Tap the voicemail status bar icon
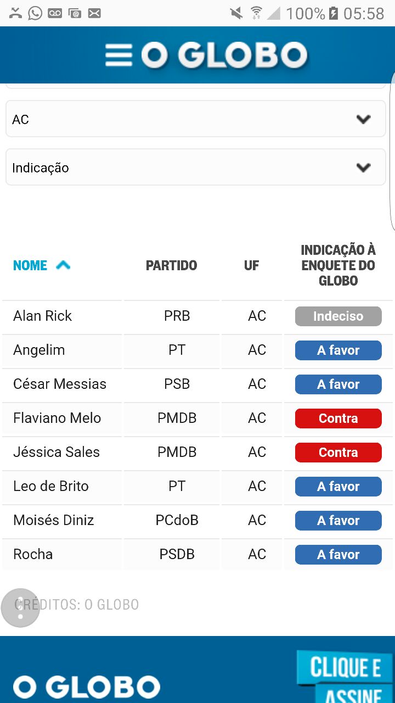Screen dimensions: 395x703 [55, 13]
